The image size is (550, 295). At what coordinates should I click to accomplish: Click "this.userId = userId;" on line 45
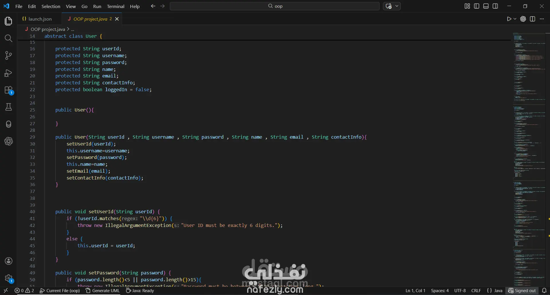pyautogui.click(x=106, y=246)
